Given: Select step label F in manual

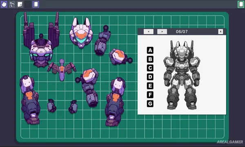Looking at the screenshot, I should (x=150, y=95).
